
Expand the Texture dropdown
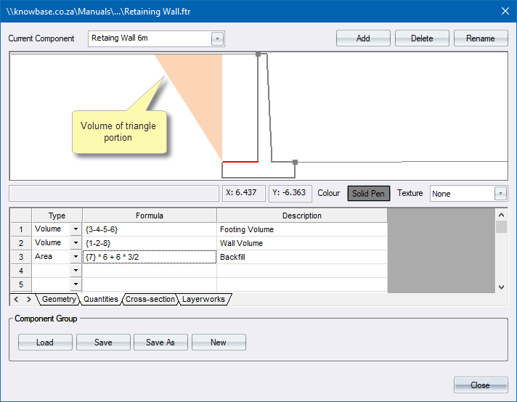500,194
